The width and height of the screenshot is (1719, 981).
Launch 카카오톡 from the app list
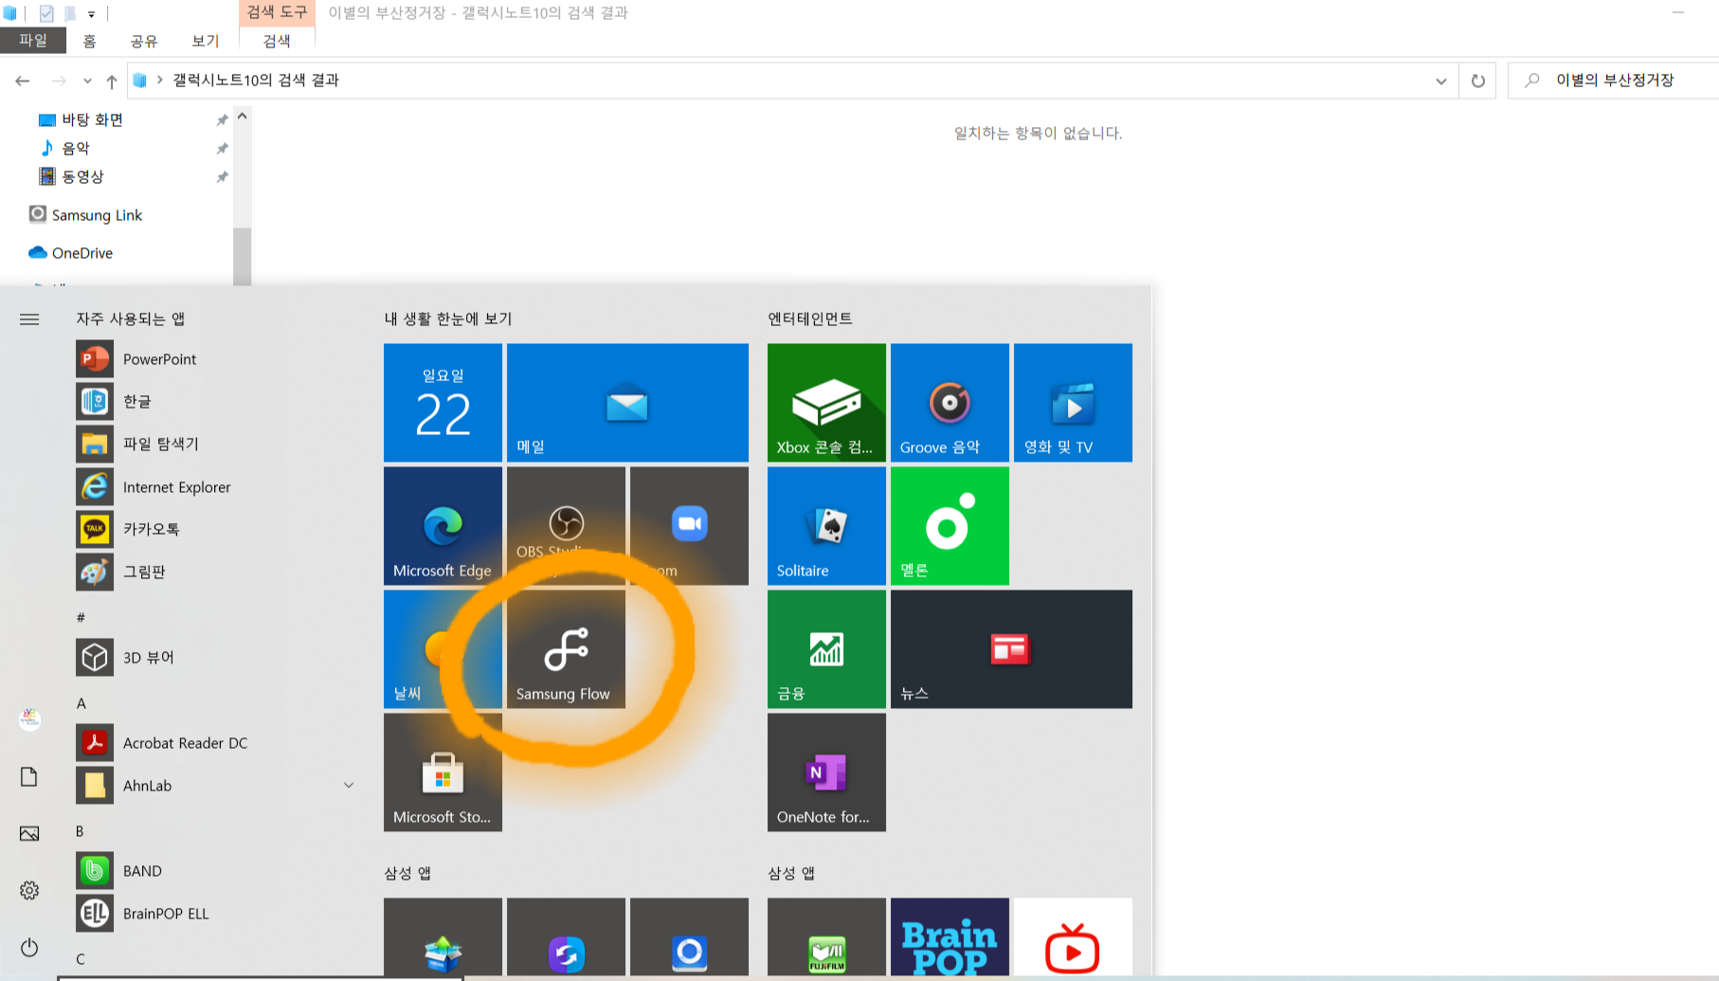216,529
